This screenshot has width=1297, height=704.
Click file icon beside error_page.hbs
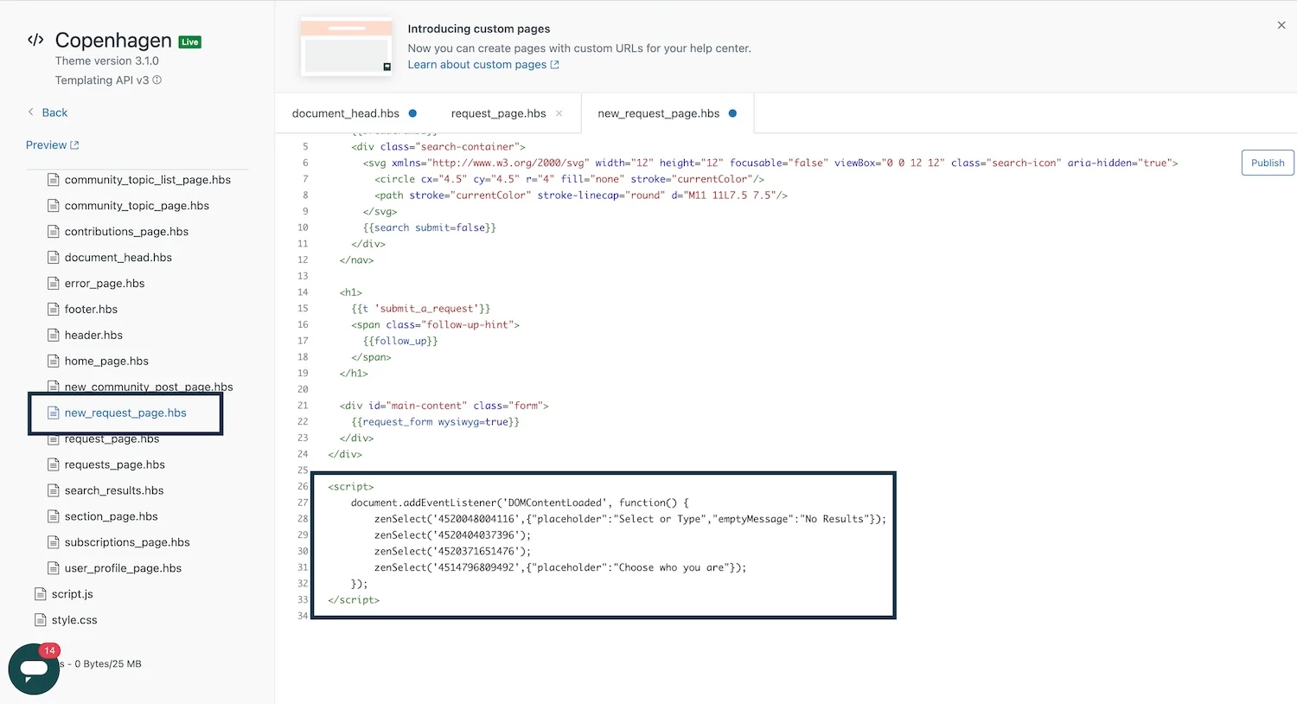pyautogui.click(x=54, y=284)
